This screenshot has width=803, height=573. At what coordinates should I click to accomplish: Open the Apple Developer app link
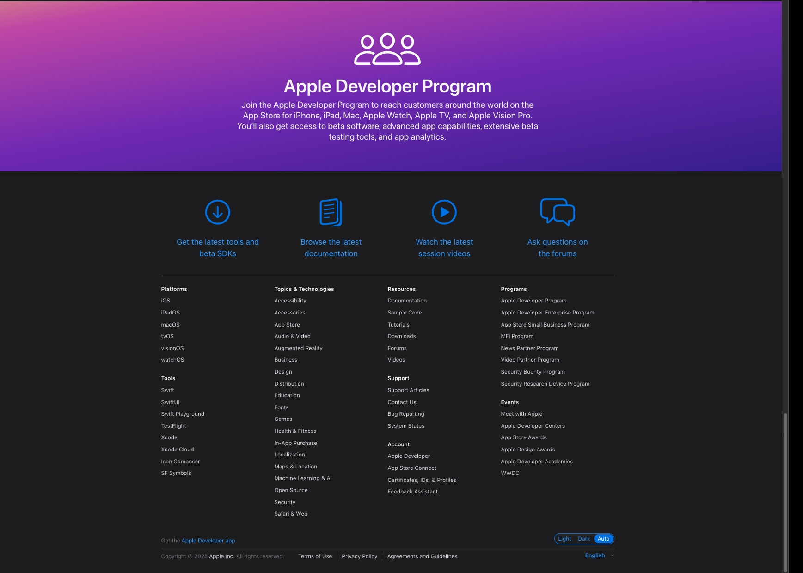[x=208, y=541]
